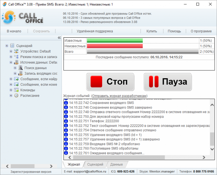The height and width of the screenshot is (175, 217).
Task: Click the Сценарий tree node icon
Action: pos(12,45)
